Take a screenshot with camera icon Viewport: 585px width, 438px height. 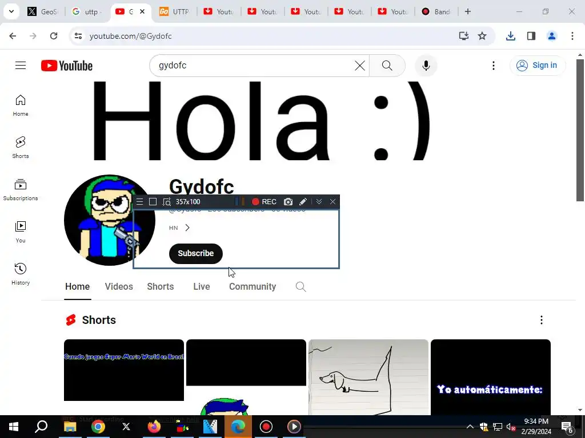tap(288, 202)
